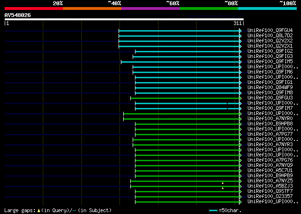Open hit UniRef100_A7PG77
This screenshot has height=214, width=301.
pos(270,134)
